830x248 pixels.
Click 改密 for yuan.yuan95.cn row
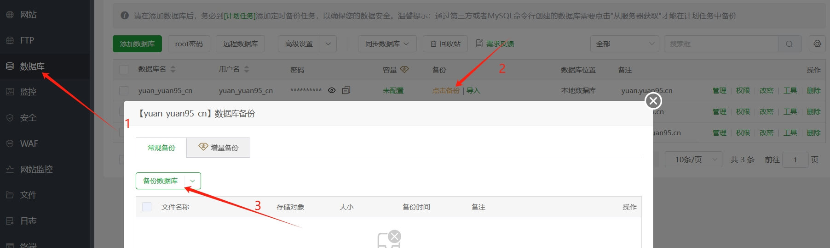(767, 90)
